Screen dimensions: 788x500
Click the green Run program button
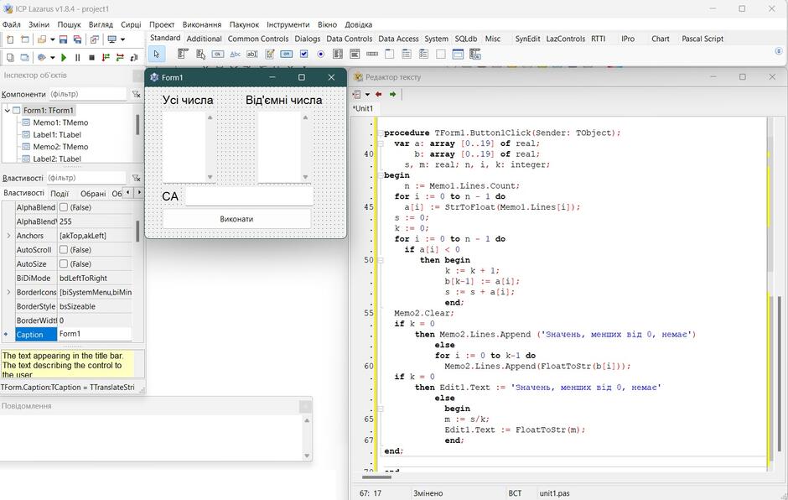coord(64,58)
